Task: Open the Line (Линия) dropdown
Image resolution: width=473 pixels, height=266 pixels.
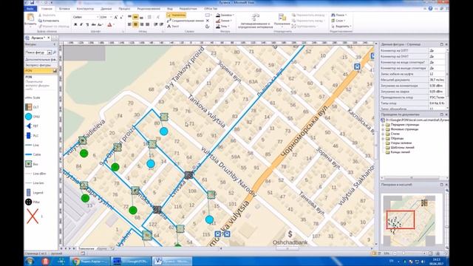Action: tap(224, 21)
